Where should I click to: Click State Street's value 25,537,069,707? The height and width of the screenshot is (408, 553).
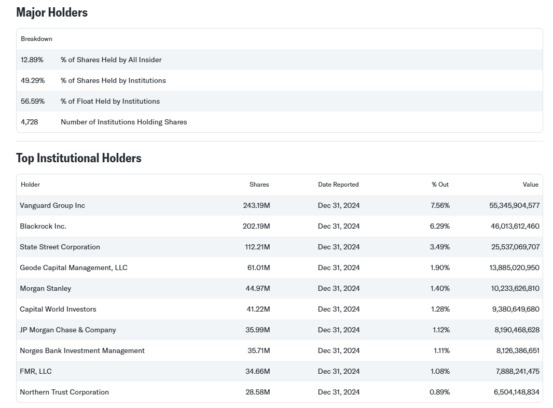516,247
